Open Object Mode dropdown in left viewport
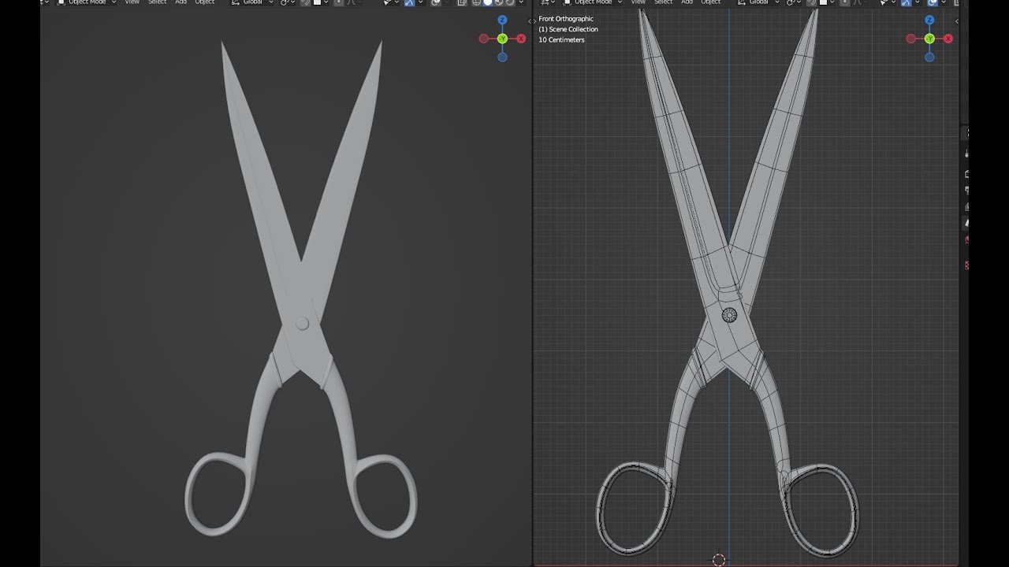Screen dimensions: 1009x567 pos(86,2)
